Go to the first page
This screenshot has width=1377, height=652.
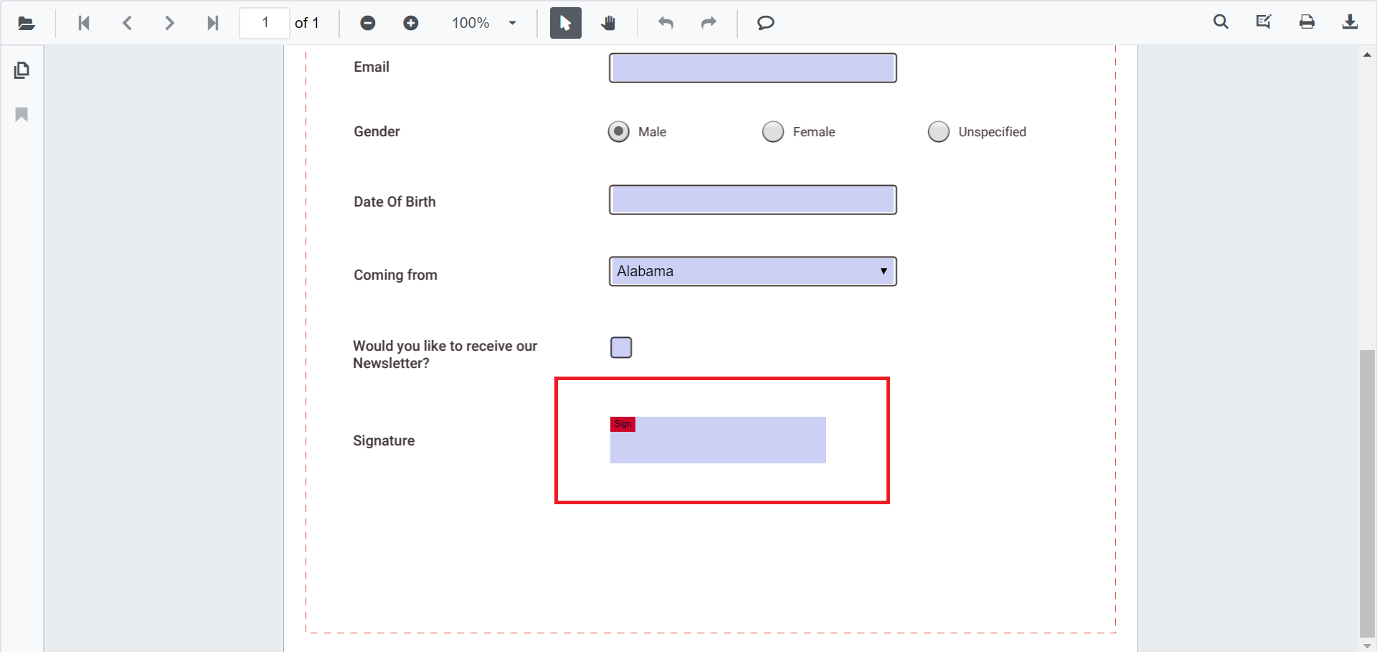(x=84, y=23)
